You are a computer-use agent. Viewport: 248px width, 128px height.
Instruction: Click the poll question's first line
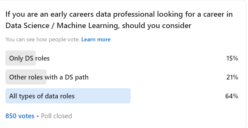click(x=119, y=15)
